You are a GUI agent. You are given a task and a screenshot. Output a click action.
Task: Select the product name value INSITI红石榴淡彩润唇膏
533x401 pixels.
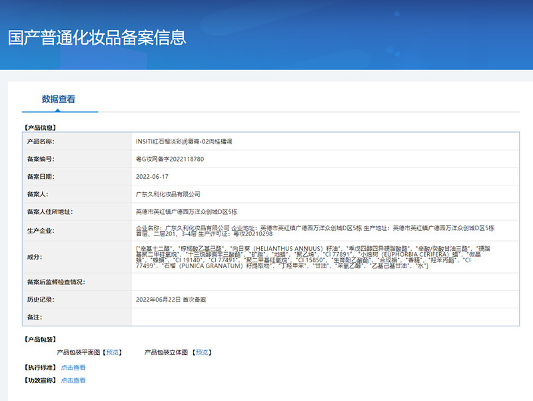coord(184,141)
